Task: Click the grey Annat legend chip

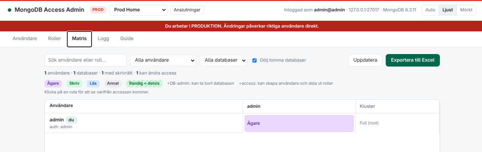Action: click(113, 84)
